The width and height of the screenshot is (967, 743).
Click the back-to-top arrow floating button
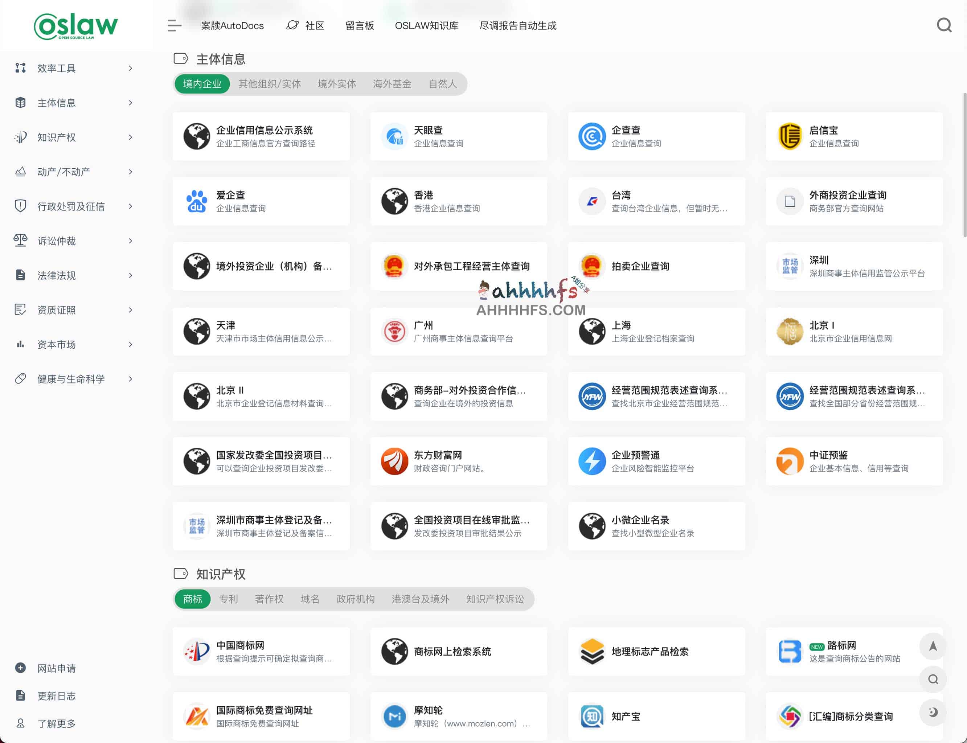pyautogui.click(x=933, y=646)
